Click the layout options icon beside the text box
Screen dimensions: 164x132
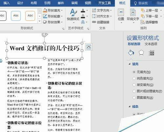(x=89, y=47)
